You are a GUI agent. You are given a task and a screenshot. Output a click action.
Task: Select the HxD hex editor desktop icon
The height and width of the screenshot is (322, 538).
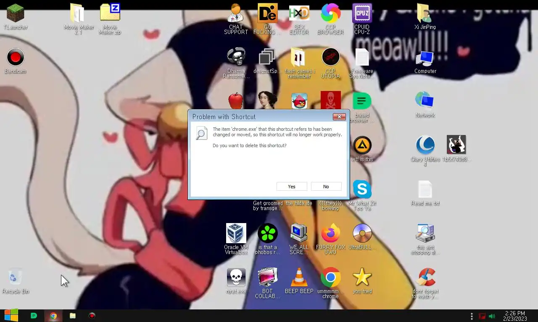(x=299, y=19)
